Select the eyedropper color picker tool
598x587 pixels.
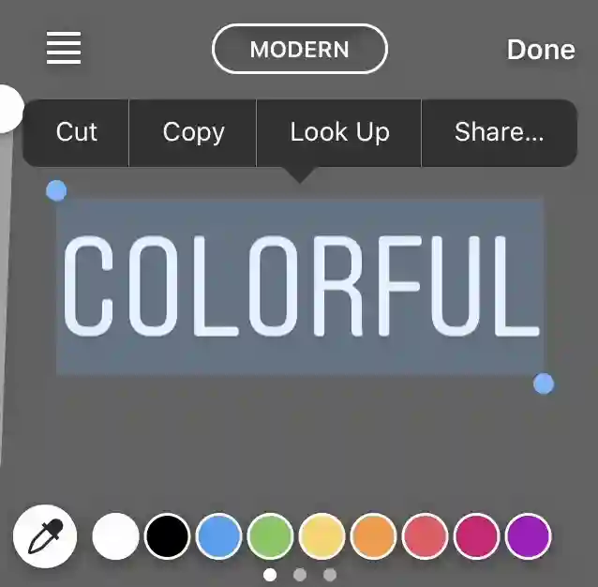45,536
